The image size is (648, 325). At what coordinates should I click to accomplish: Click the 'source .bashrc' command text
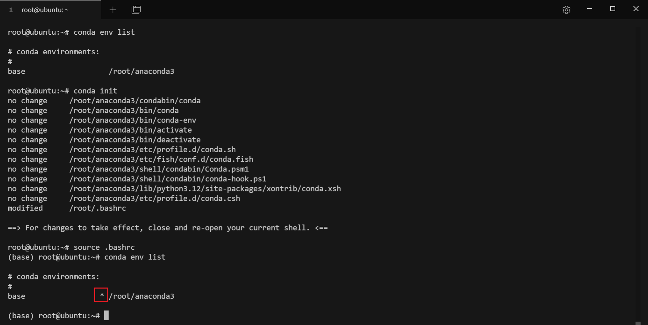pos(104,247)
